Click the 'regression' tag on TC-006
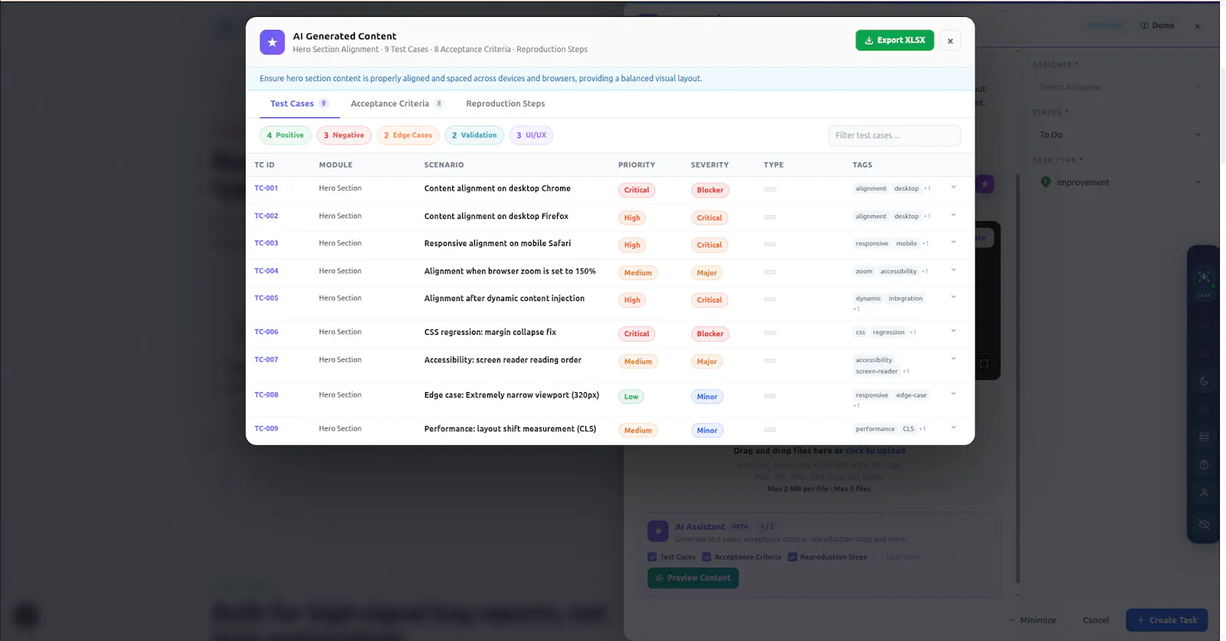1226x641 pixels. point(889,332)
